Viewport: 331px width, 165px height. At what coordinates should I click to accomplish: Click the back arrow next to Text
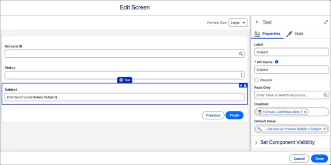point(257,22)
